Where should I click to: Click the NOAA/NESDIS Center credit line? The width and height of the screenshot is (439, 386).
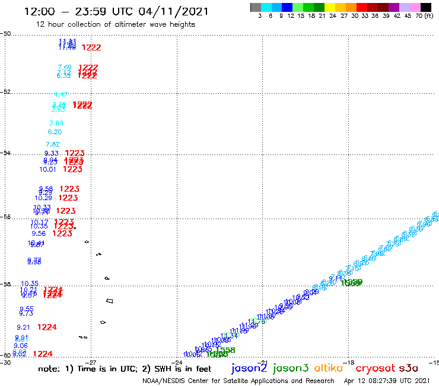[238, 381]
